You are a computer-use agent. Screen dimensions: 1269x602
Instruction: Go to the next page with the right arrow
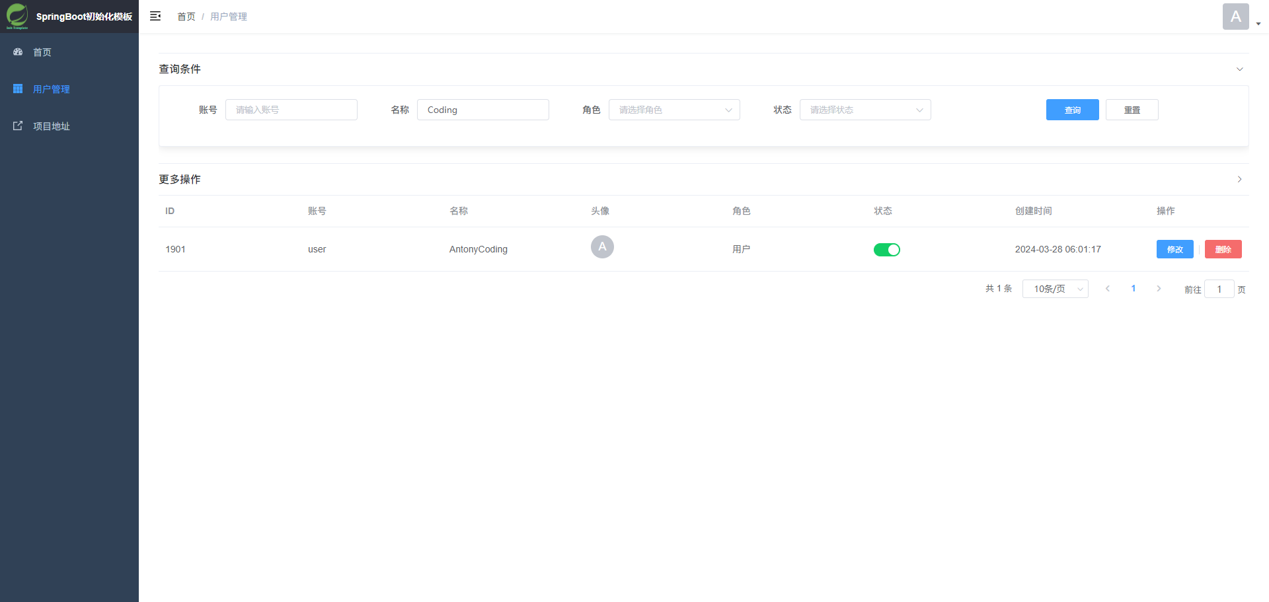pyautogui.click(x=1159, y=289)
